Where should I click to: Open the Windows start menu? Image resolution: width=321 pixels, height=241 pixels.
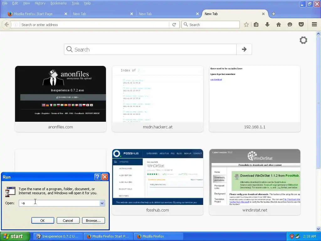(x=15, y=236)
